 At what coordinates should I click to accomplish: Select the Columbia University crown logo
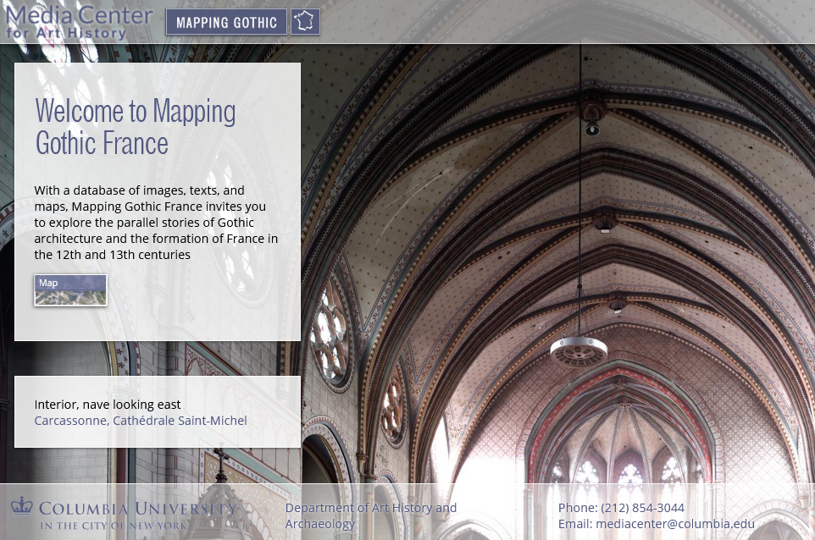[x=23, y=508]
